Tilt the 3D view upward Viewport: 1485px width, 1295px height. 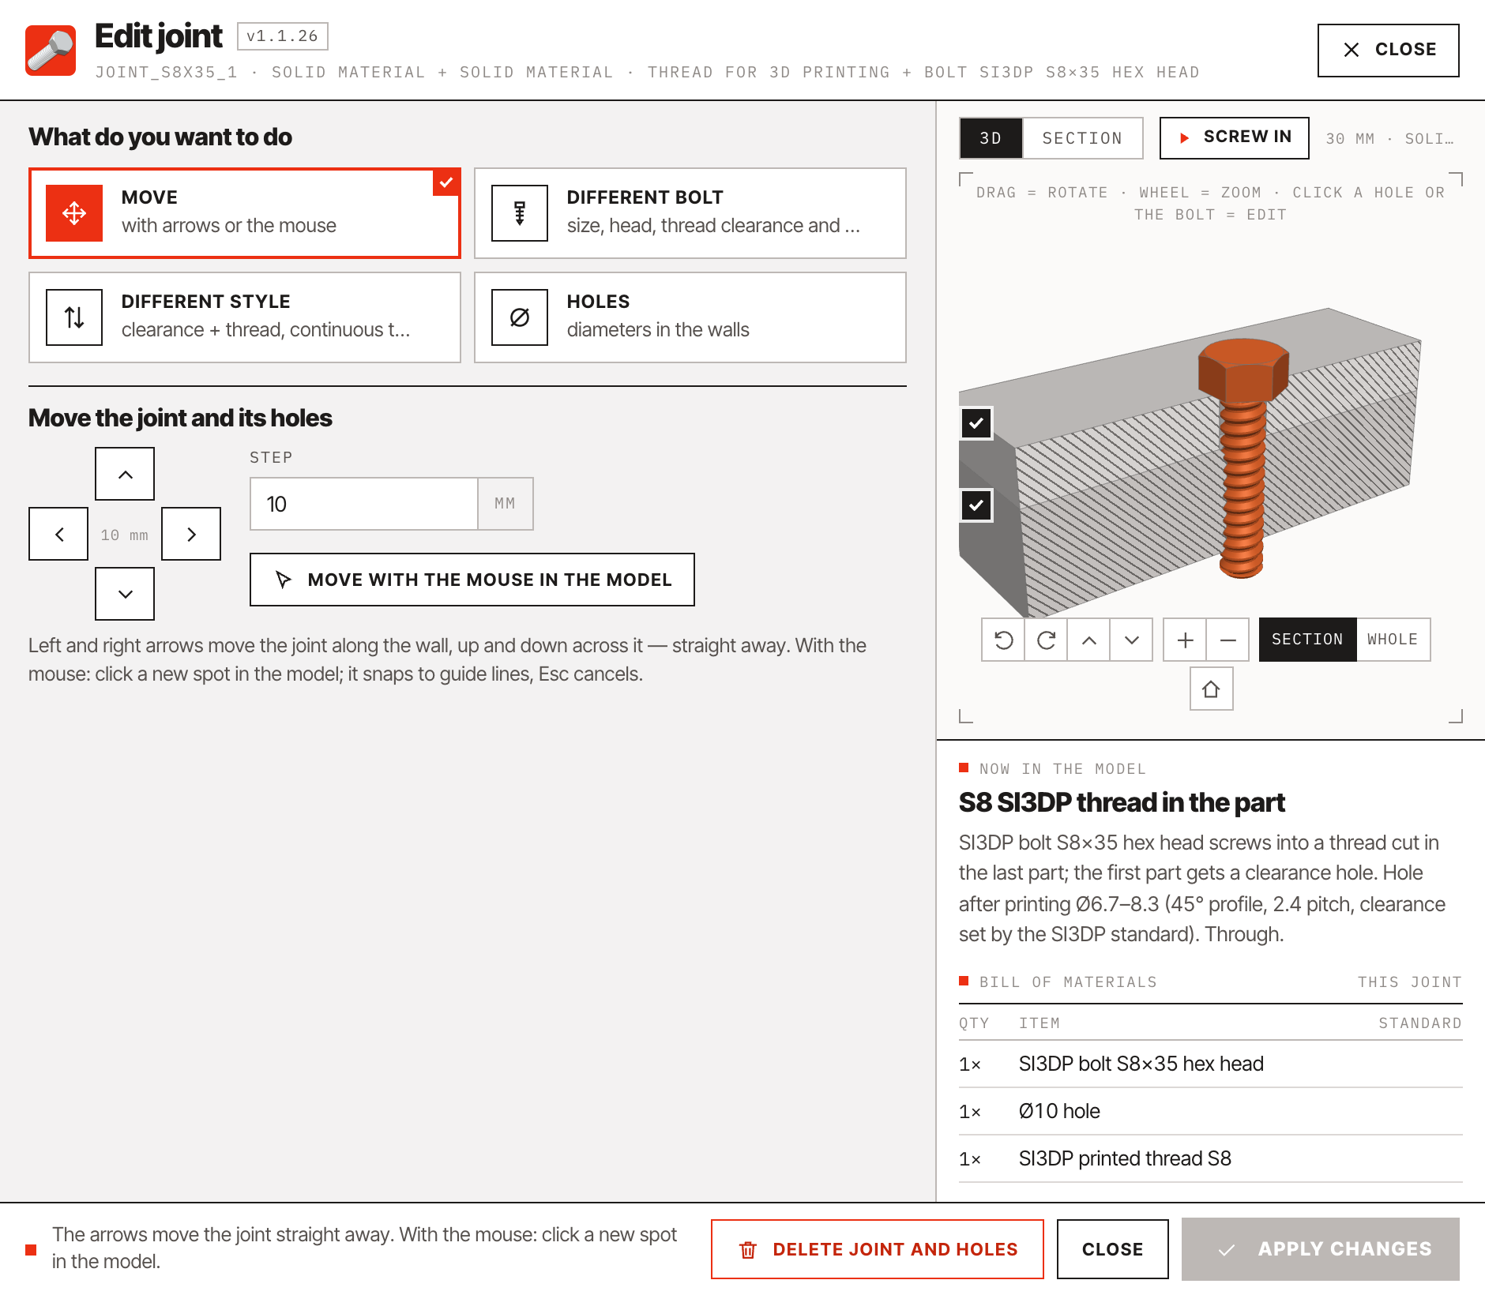1088,640
